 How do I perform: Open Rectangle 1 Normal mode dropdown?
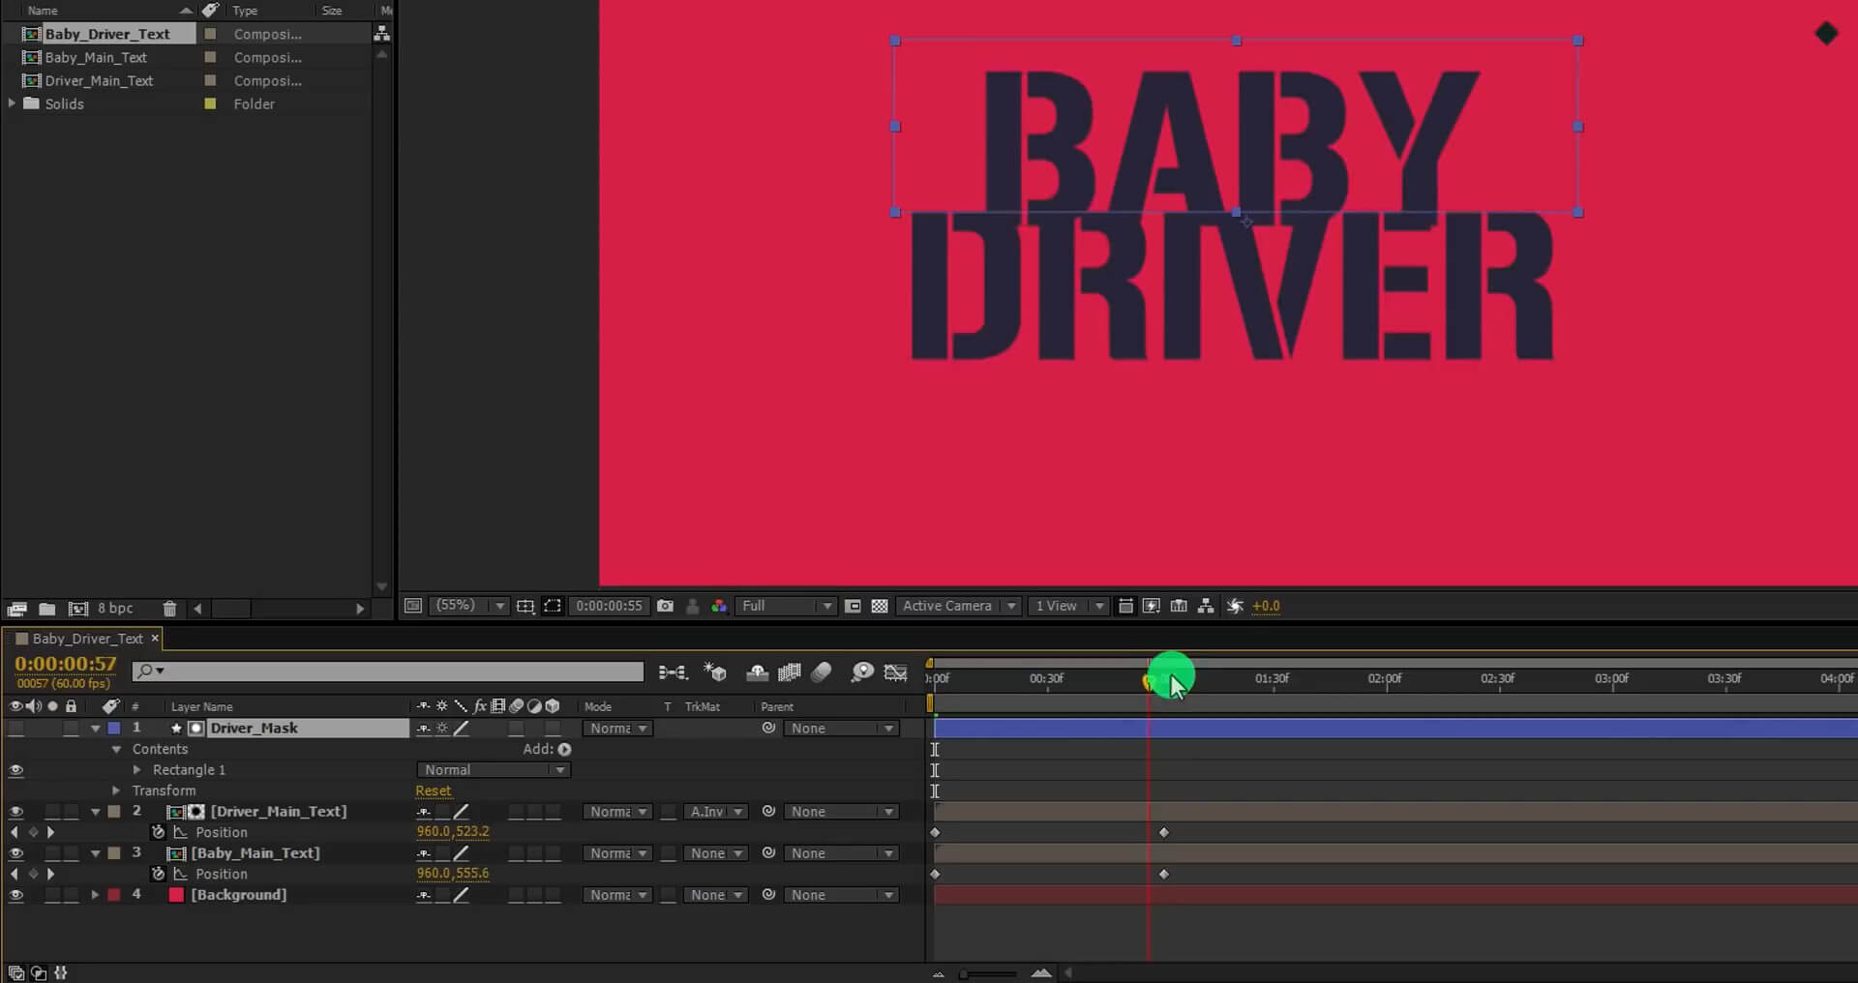[x=494, y=770]
